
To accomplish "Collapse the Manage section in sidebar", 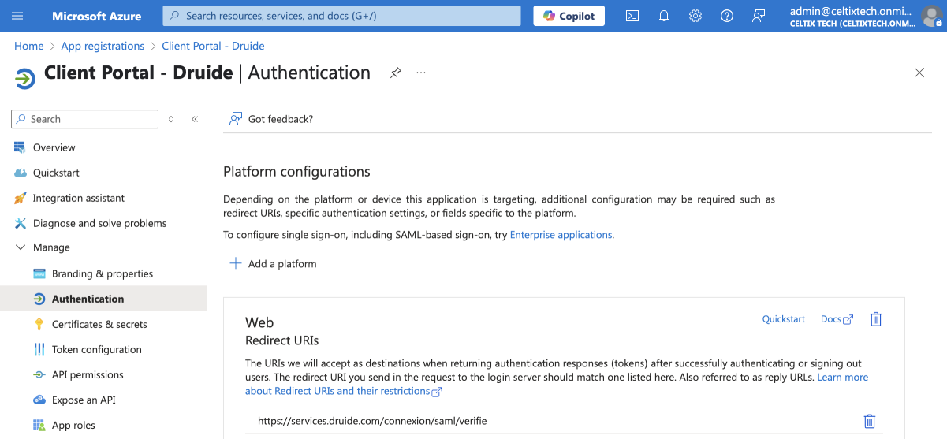I will [x=21, y=247].
